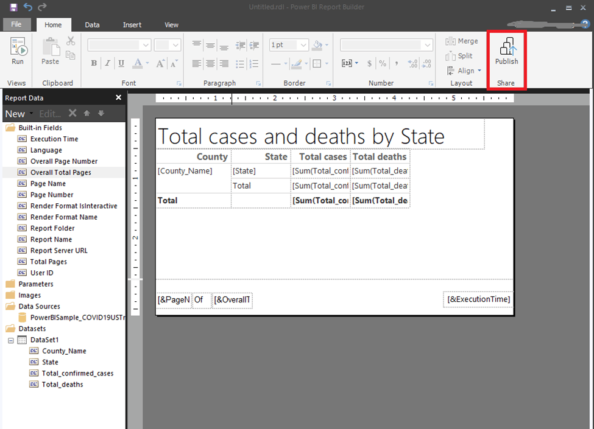Select the Parameters folder

pos(35,284)
